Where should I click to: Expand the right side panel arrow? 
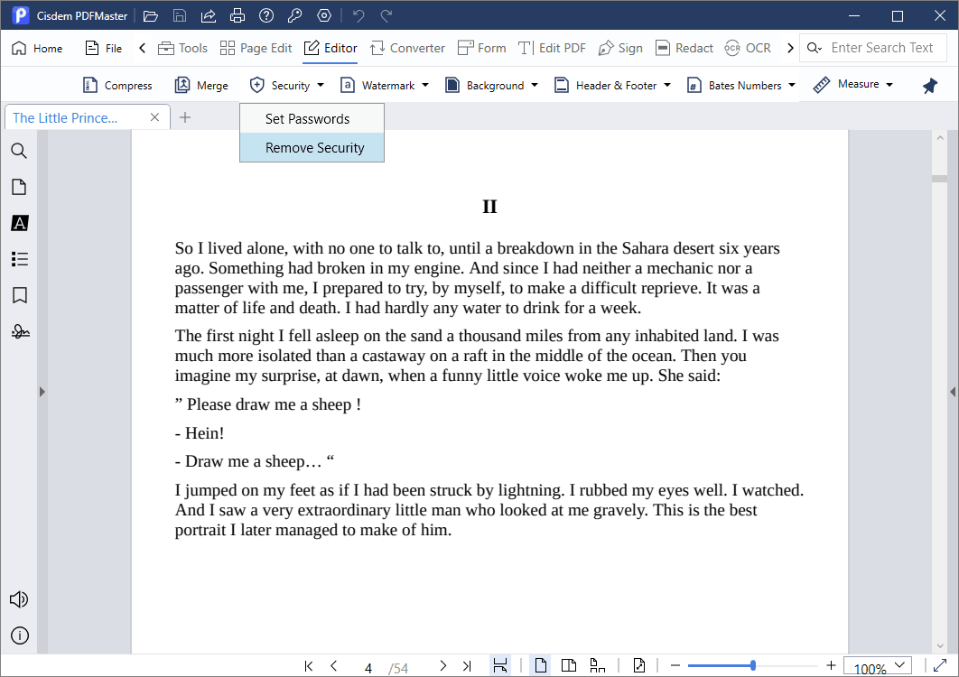tap(953, 392)
